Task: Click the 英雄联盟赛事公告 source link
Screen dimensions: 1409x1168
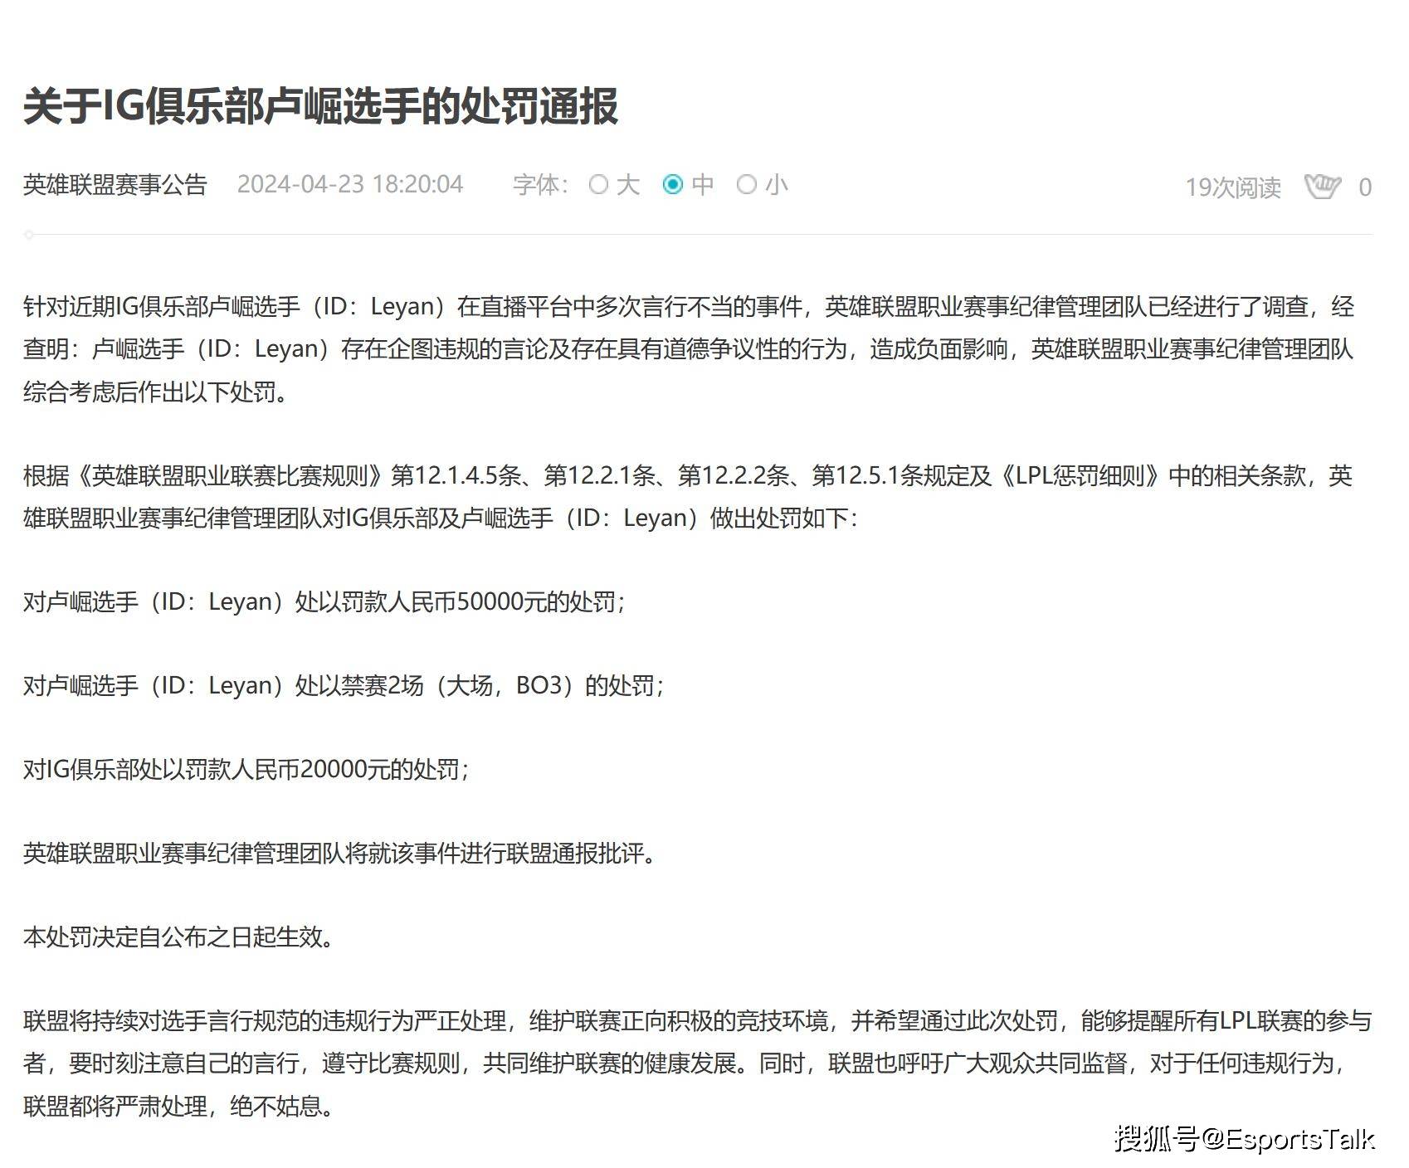Action: [x=115, y=184]
